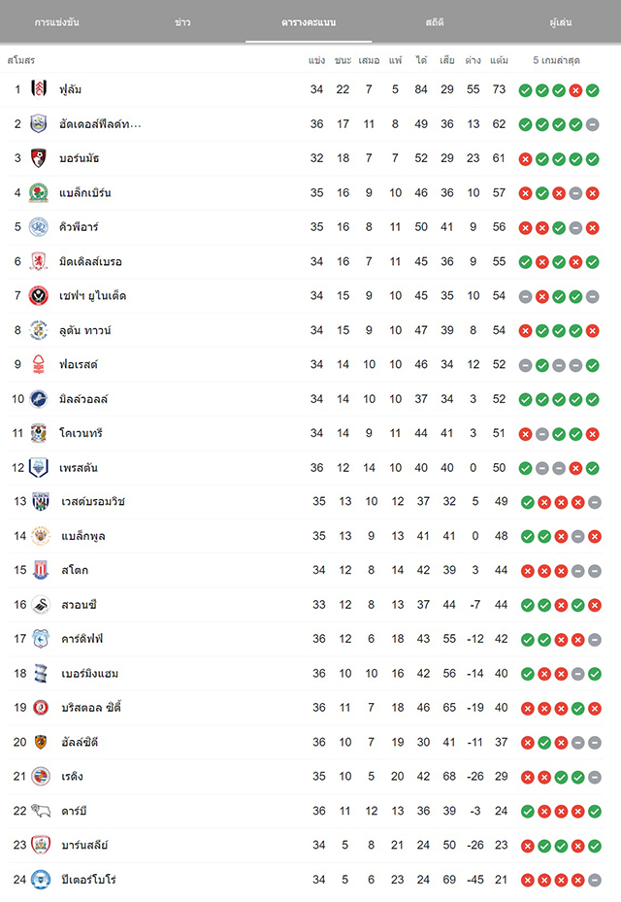Image resolution: width=621 pixels, height=902 pixels.
Task: Click Fulham's red loss result indicator
Action: [x=575, y=90]
